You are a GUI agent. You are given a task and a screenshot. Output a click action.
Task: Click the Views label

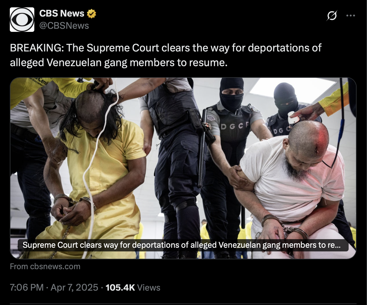149,288
